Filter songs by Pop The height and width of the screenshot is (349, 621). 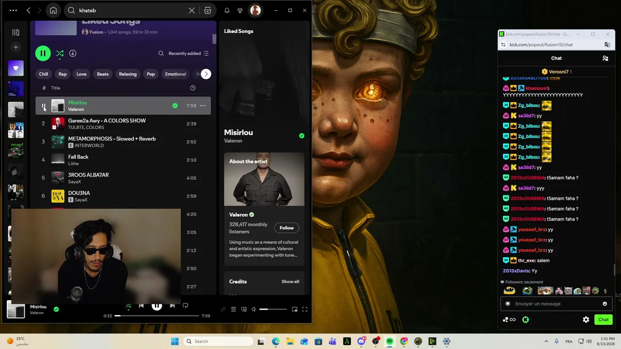[151, 74]
